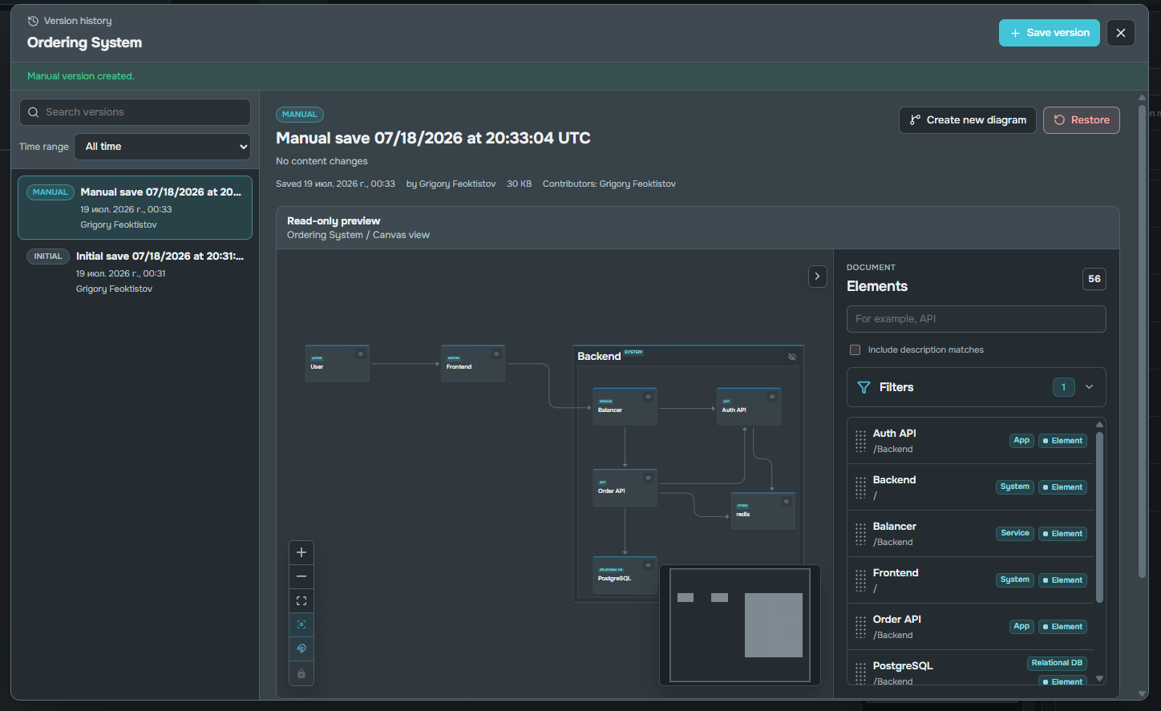The image size is (1161, 711).
Task: Click drag handle of PostgreSQL element
Action: (860, 673)
